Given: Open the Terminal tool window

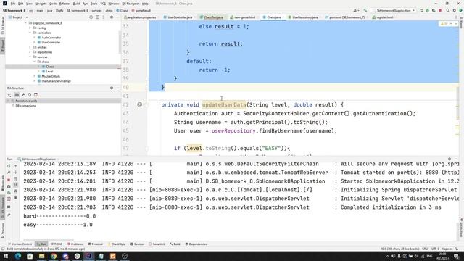Looking at the screenshot, I should [95, 244].
